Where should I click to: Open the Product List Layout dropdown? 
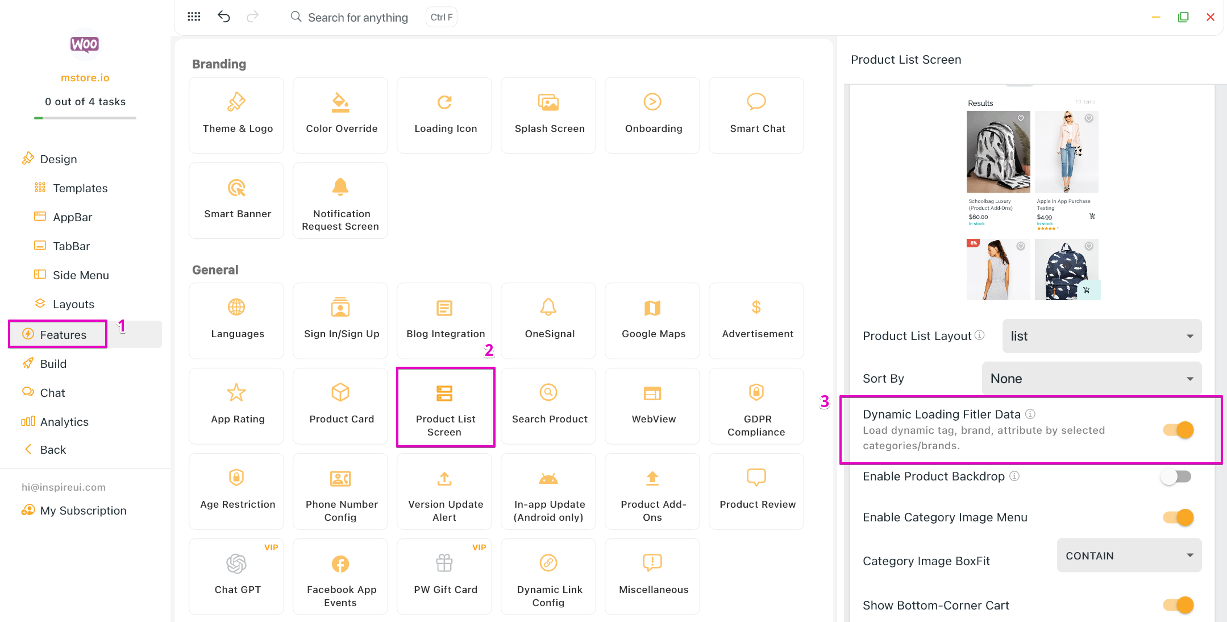point(1101,336)
